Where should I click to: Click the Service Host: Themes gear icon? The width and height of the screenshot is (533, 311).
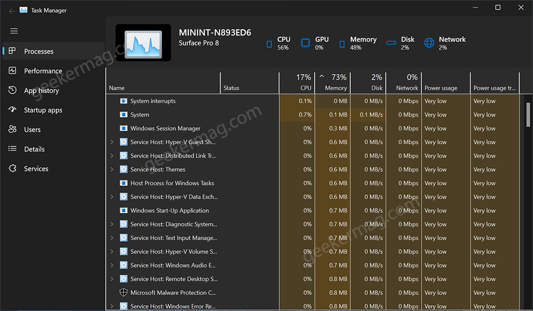[x=124, y=169]
